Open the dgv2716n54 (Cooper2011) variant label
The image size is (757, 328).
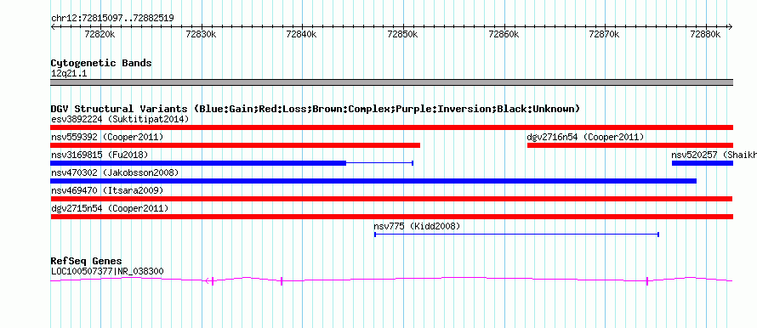tap(586, 137)
